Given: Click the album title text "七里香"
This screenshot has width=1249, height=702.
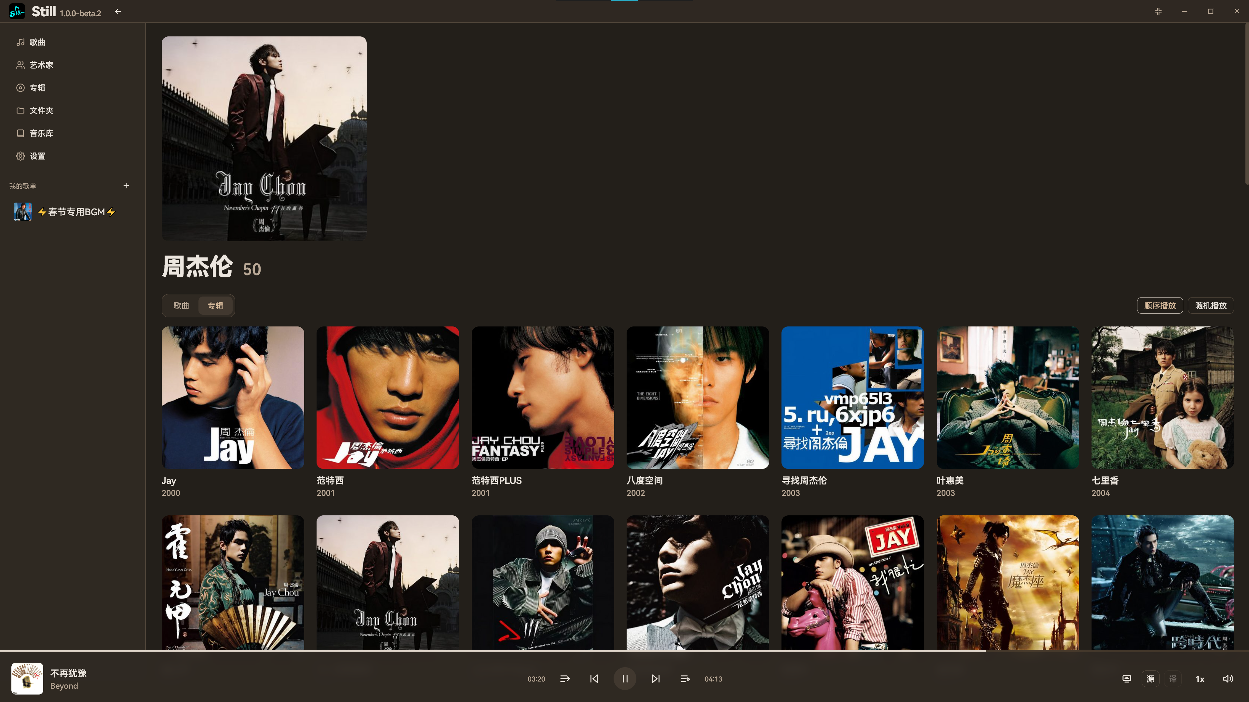Looking at the screenshot, I should tap(1105, 481).
